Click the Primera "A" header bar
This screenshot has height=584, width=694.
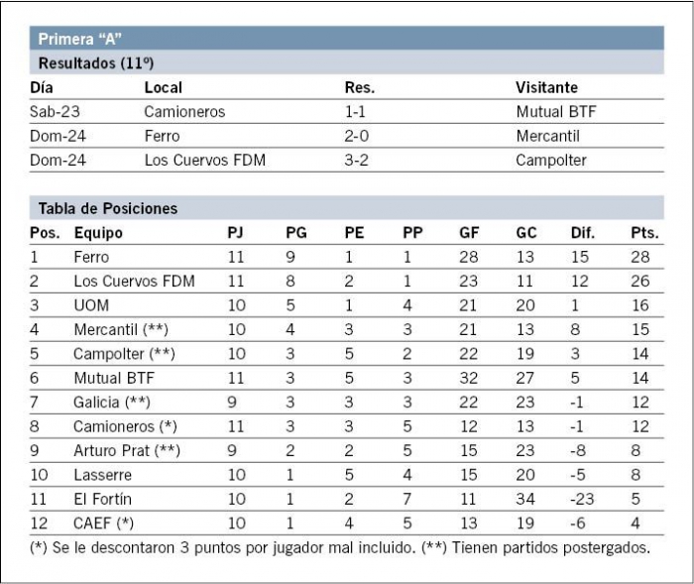(x=347, y=38)
